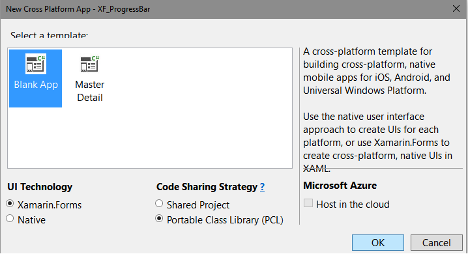Close the New Cross Platform App dialog

(x=456, y=8)
